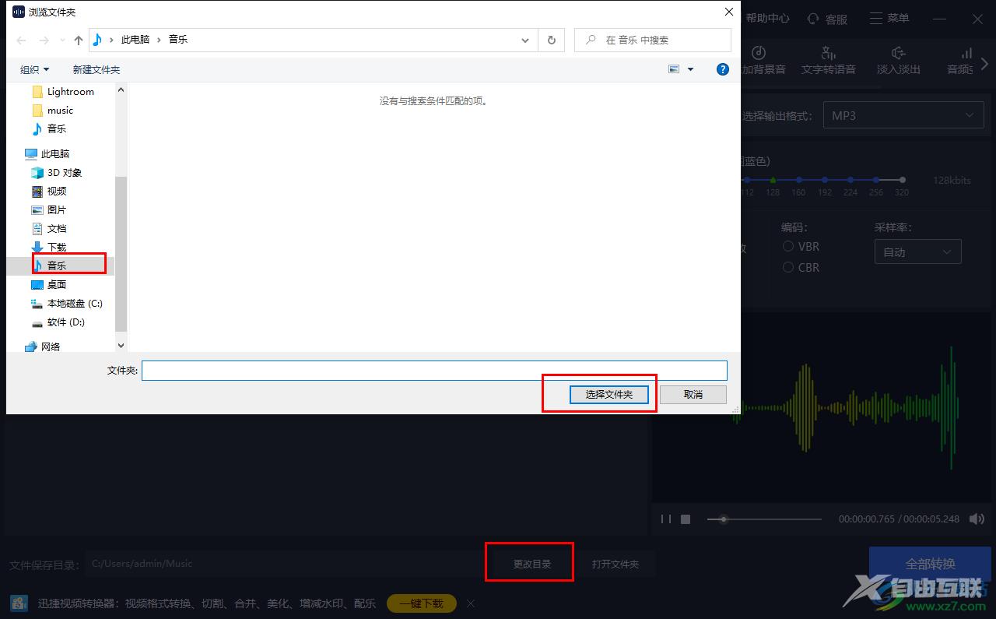Refresh the 音乐 folder view
This screenshot has height=619, width=996.
[552, 40]
